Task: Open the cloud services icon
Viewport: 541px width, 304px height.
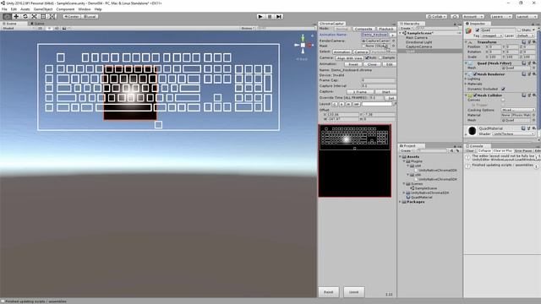Action: tap(455, 17)
